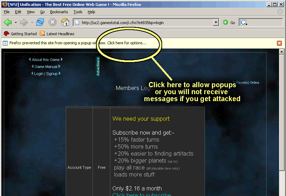Click the Forward arrow button
The image size is (286, 196).
click(24, 22)
